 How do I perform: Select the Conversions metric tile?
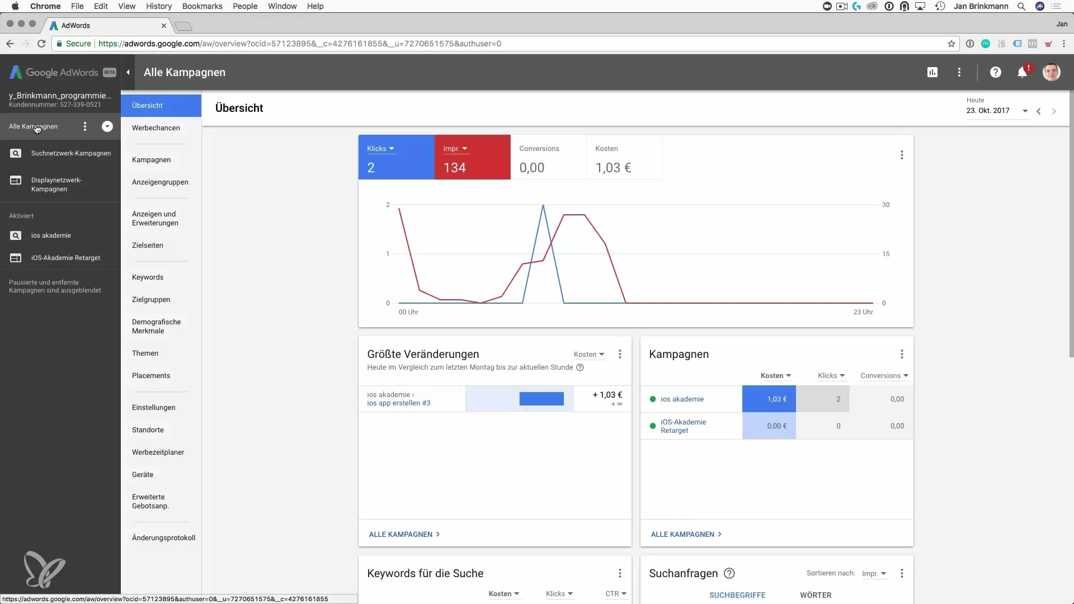point(548,157)
